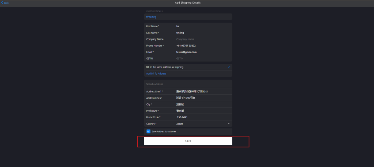Toggle Bill to the same address as shipping

pyautogui.click(x=188, y=67)
